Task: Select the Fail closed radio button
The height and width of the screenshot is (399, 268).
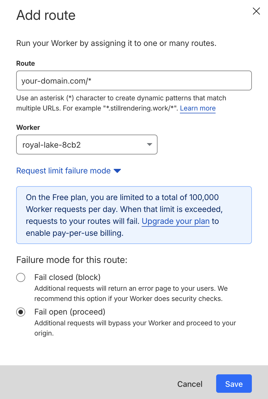Action: point(21,277)
